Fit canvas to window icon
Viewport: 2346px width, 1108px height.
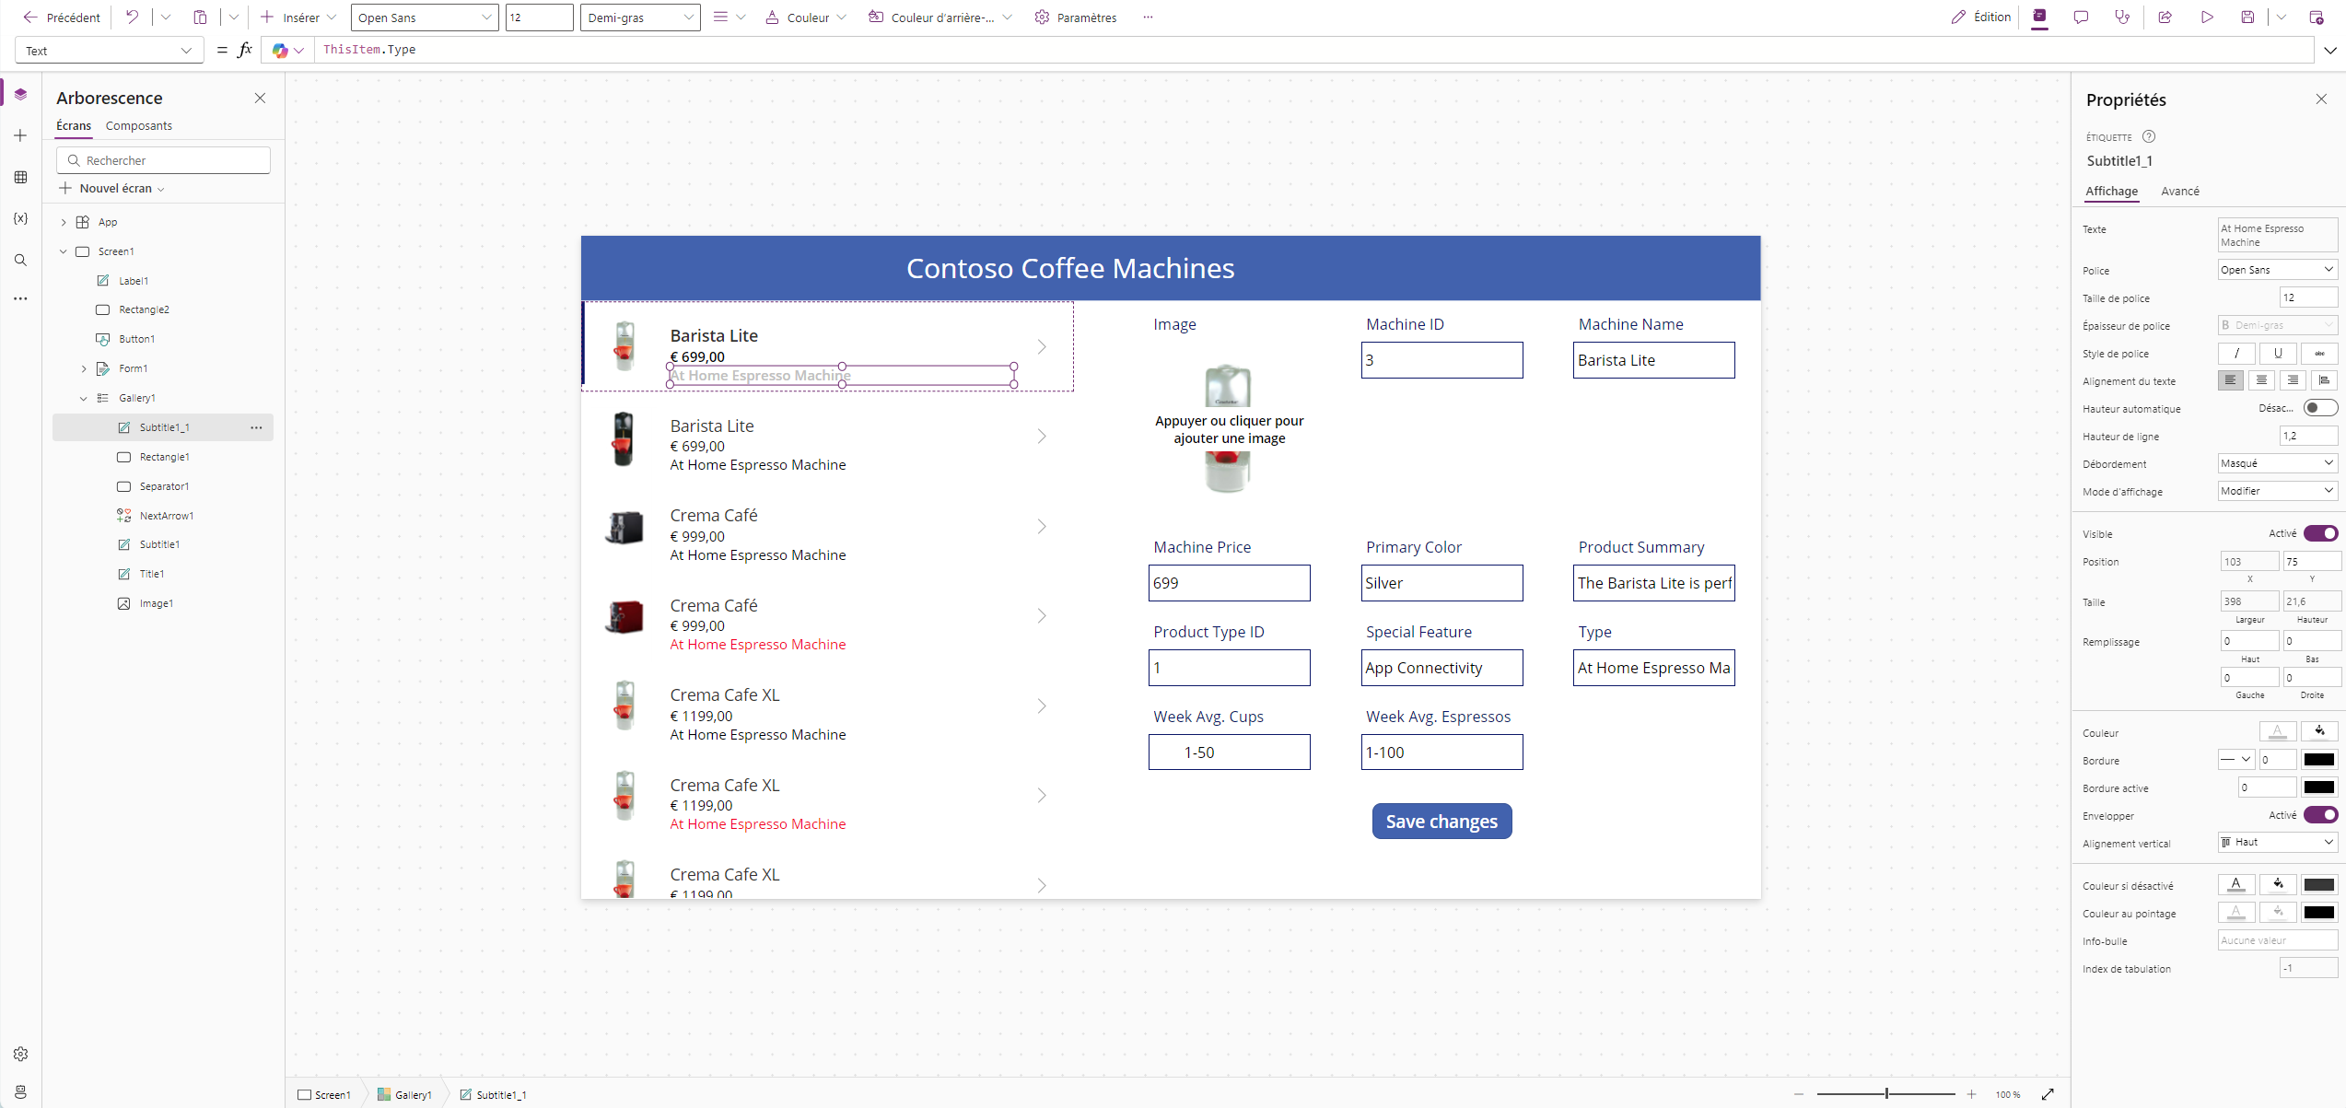pos(2048,1094)
